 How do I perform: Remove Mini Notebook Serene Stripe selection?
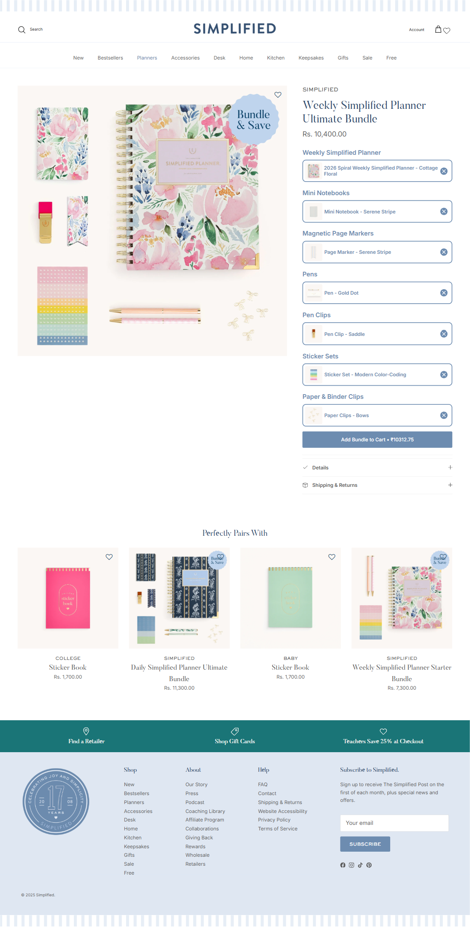(444, 211)
